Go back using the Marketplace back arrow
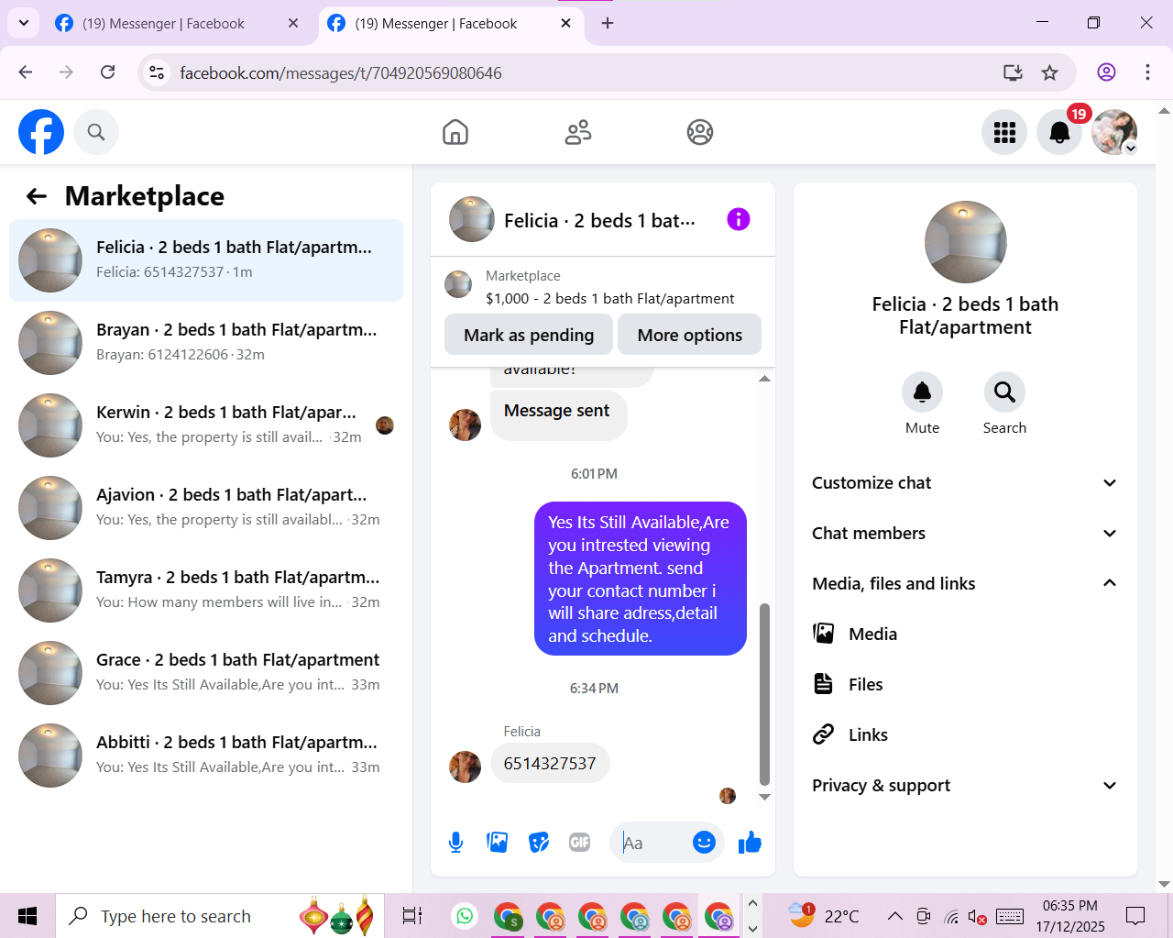This screenshot has height=938, width=1173. point(37,196)
